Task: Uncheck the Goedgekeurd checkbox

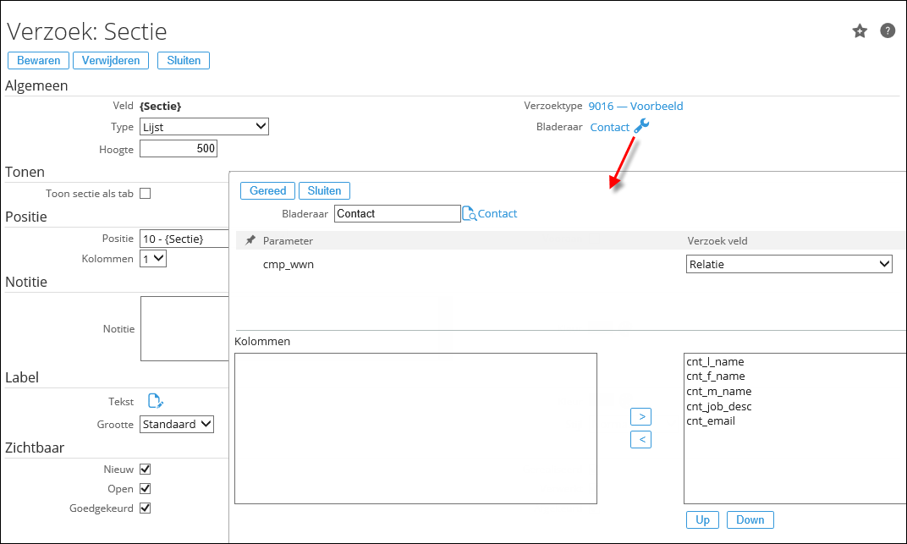Action: [x=145, y=508]
